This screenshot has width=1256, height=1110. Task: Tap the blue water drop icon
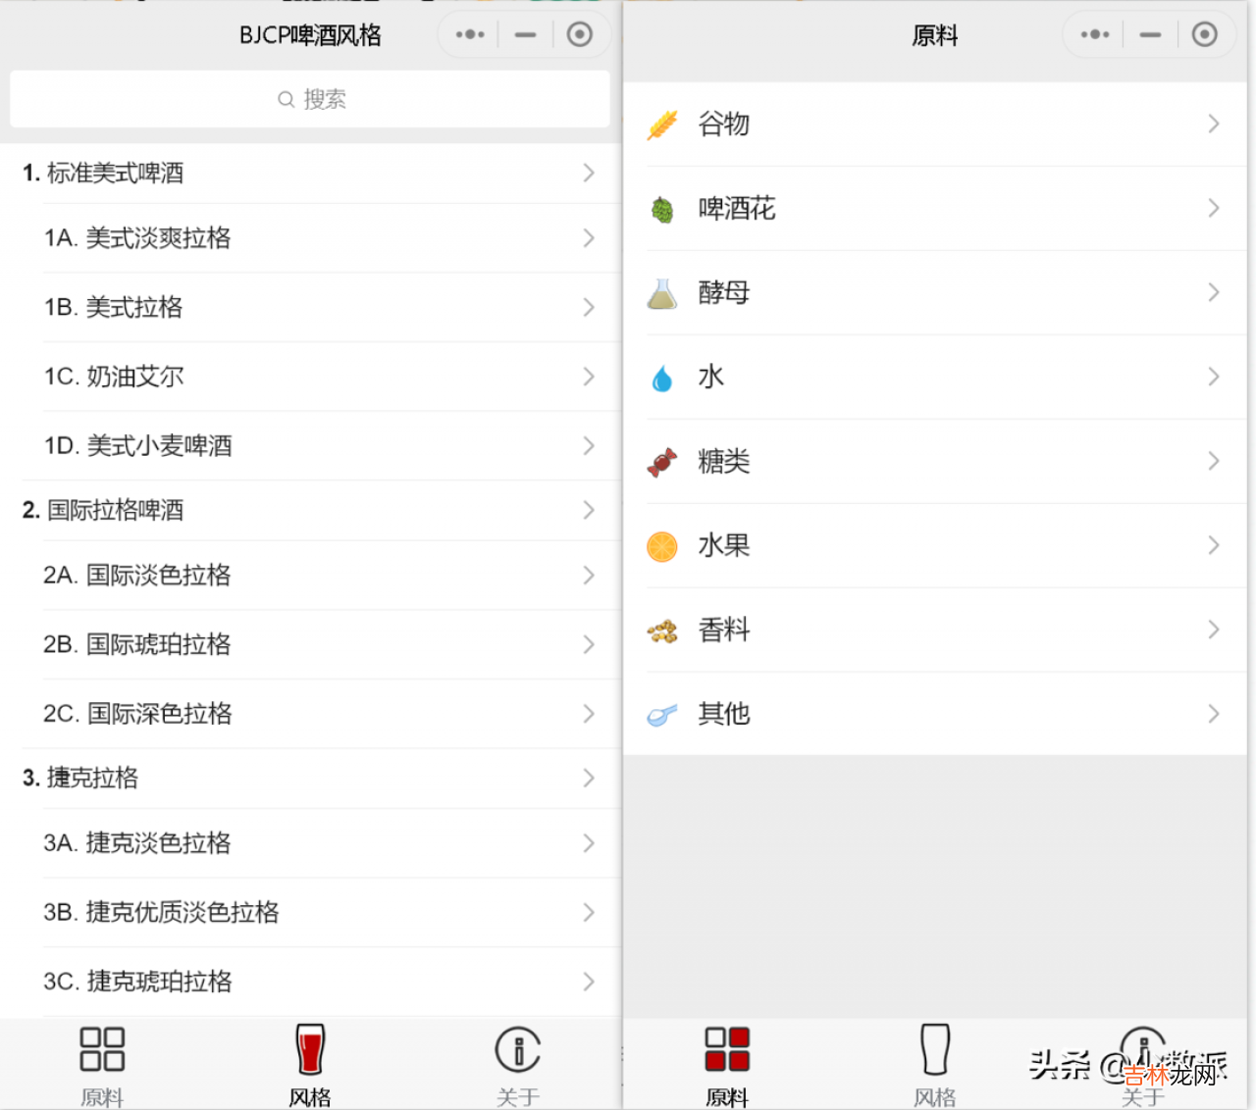pos(662,378)
